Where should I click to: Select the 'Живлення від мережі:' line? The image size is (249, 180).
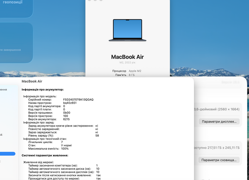tap(39, 162)
